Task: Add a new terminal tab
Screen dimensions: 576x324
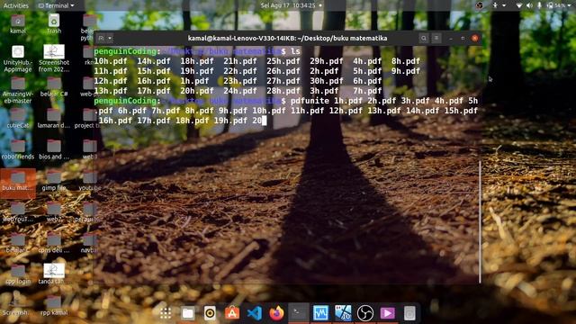Action: point(101,38)
